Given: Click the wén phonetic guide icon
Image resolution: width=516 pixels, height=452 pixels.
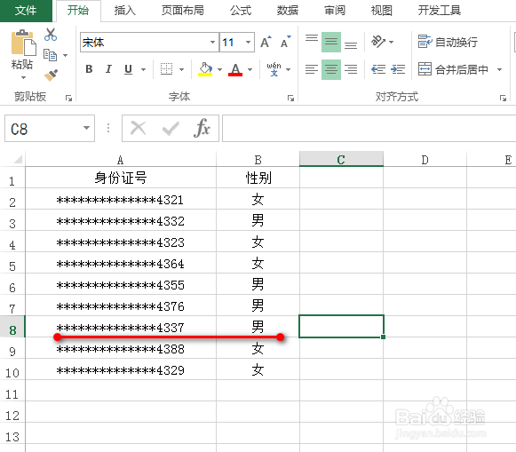Looking at the screenshot, I should click(x=274, y=69).
